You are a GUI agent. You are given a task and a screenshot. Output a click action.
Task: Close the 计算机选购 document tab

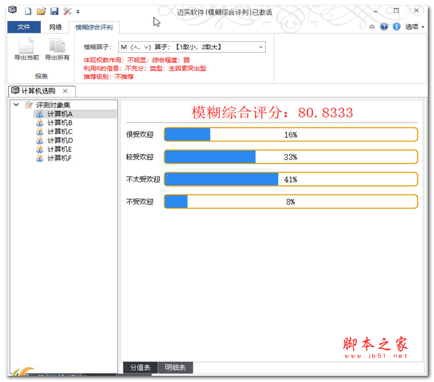(x=65, y=91)
